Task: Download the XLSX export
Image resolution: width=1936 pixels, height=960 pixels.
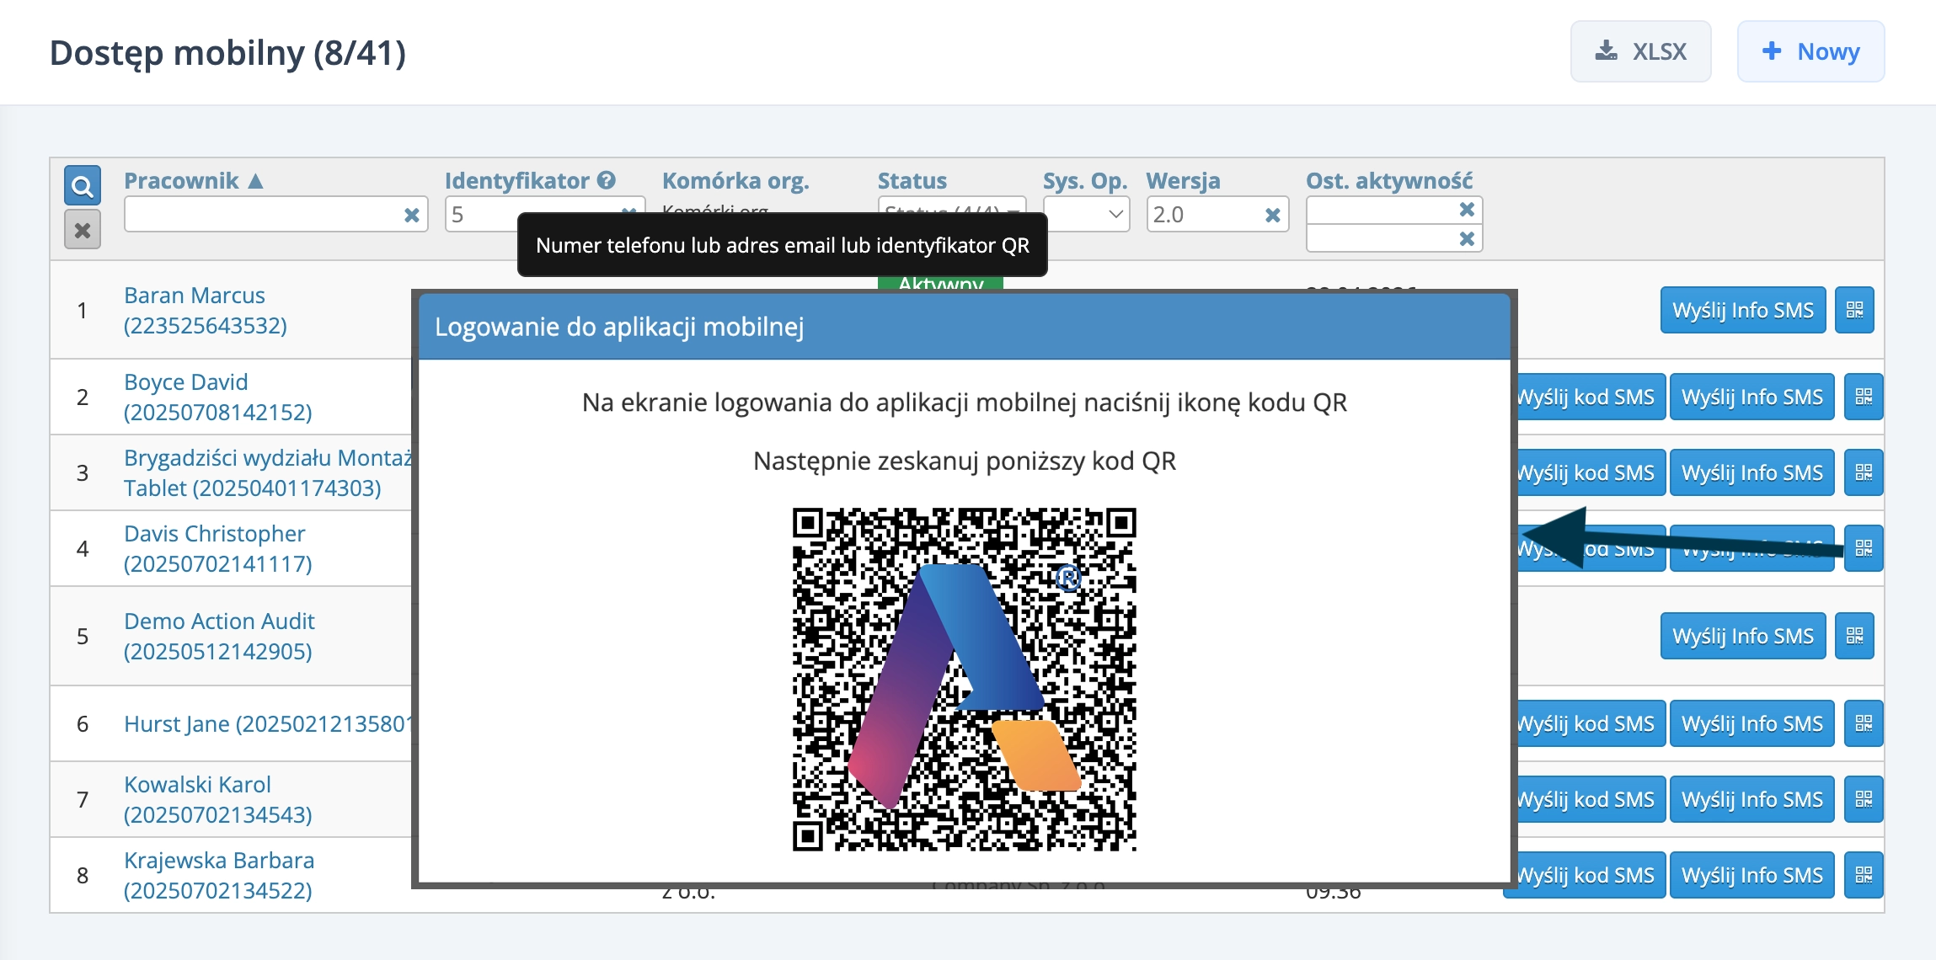Action: 1640,51
